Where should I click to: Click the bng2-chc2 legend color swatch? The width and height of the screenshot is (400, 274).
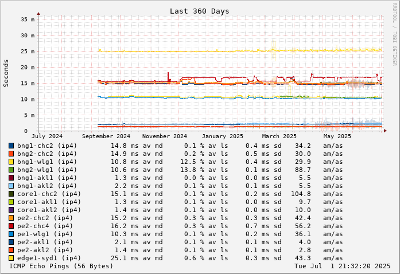[x=11, y=154]
